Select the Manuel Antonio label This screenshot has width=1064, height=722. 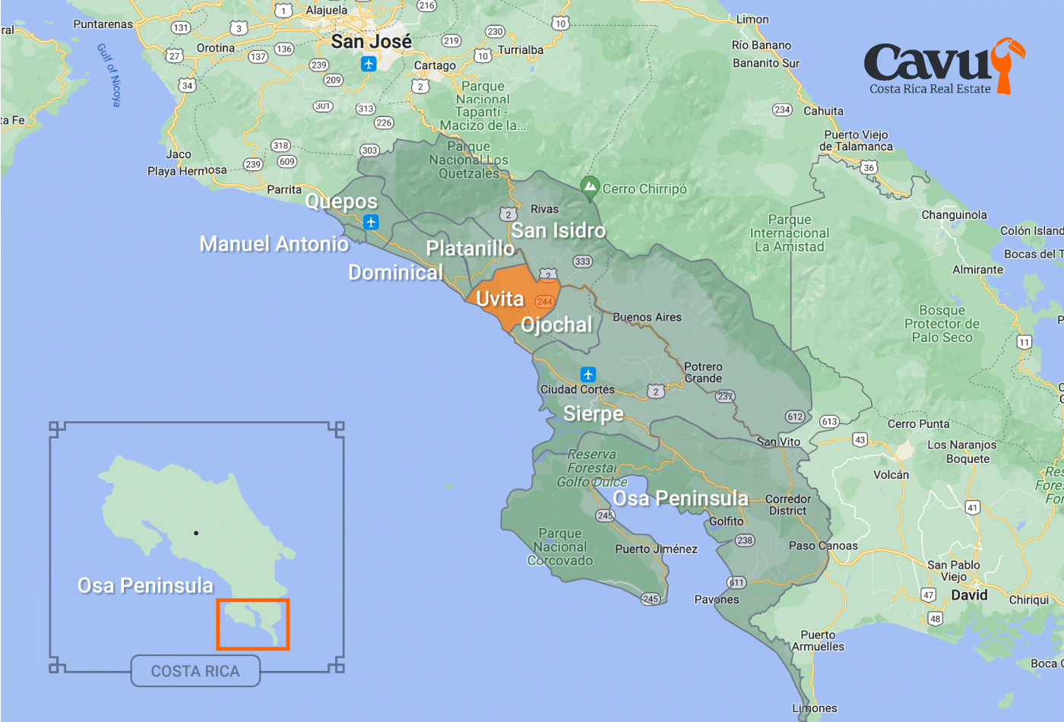(274, 244)
